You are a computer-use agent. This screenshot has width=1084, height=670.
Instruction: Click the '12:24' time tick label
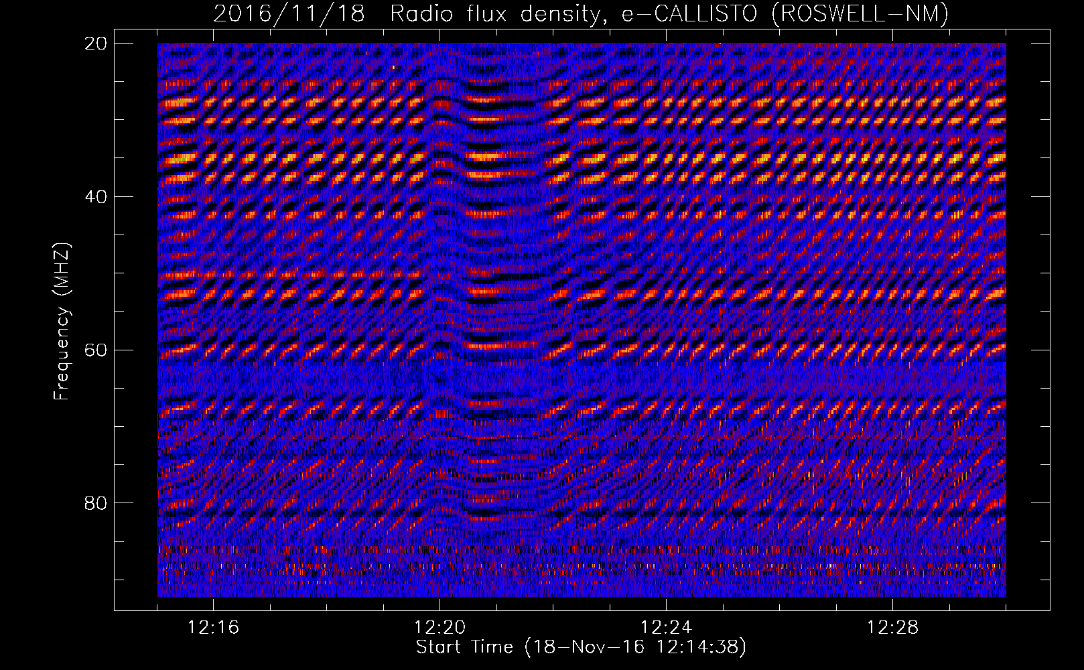click(667, 628)
